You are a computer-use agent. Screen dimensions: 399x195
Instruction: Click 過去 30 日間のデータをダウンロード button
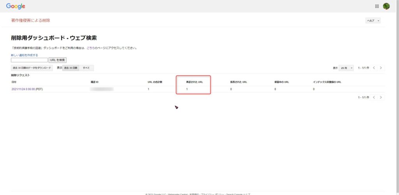pyautogui.click(x=32, y=68)
